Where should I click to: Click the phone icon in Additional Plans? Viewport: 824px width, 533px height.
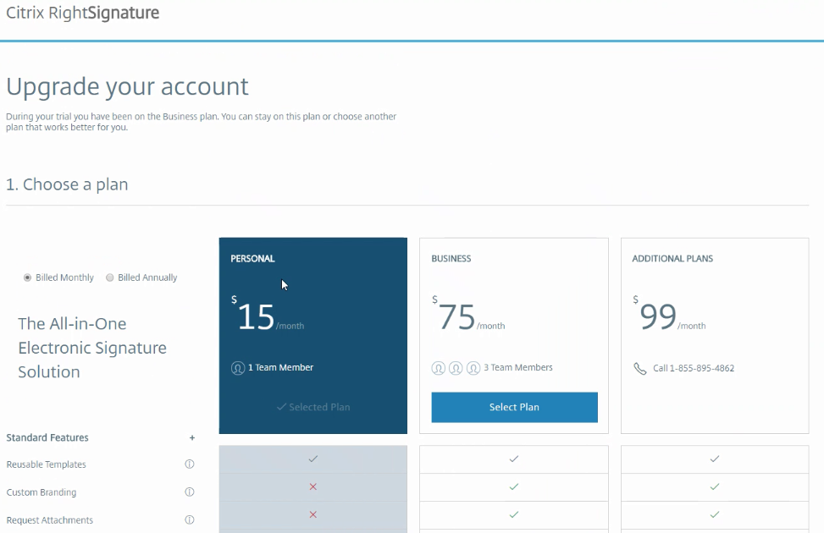point(639,369)
